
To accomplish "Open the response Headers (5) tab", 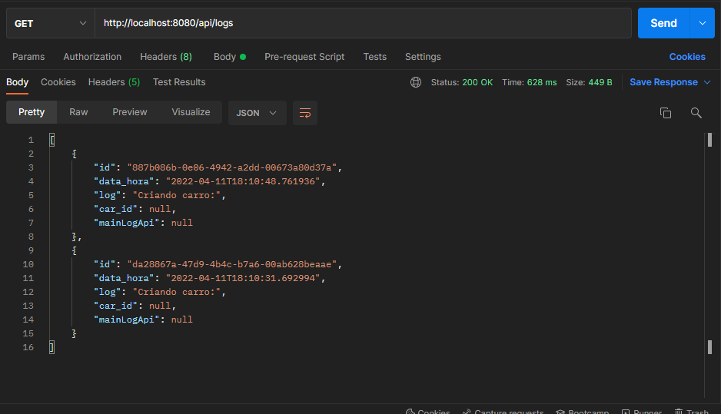I will [x=114, y=82].
